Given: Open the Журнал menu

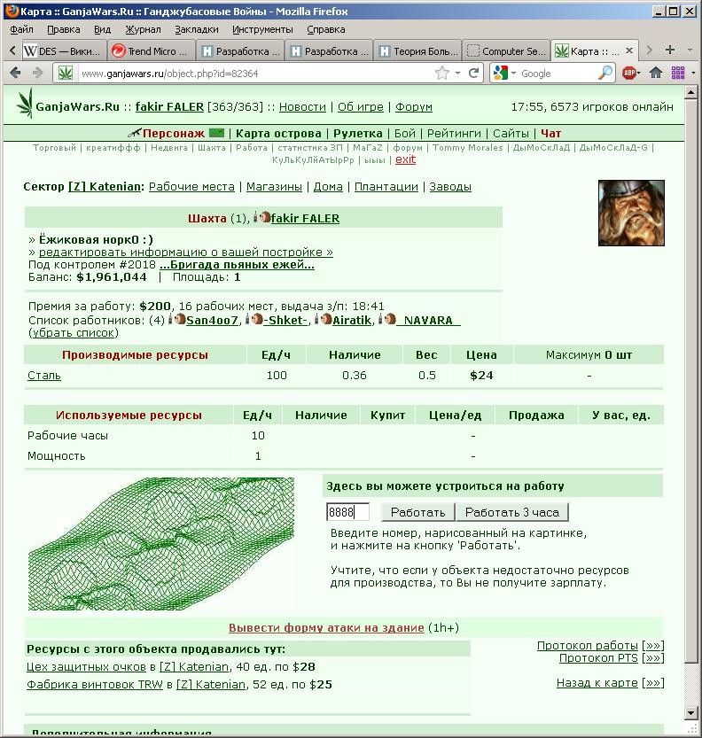Looking at the screenshot, I should tap(143, 29).
